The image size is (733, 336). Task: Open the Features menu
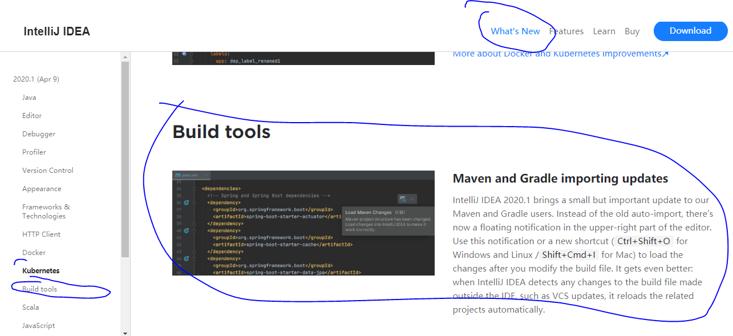coord(566,31)
